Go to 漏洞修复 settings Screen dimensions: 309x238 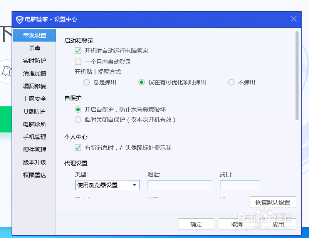(x=35, y=86)
